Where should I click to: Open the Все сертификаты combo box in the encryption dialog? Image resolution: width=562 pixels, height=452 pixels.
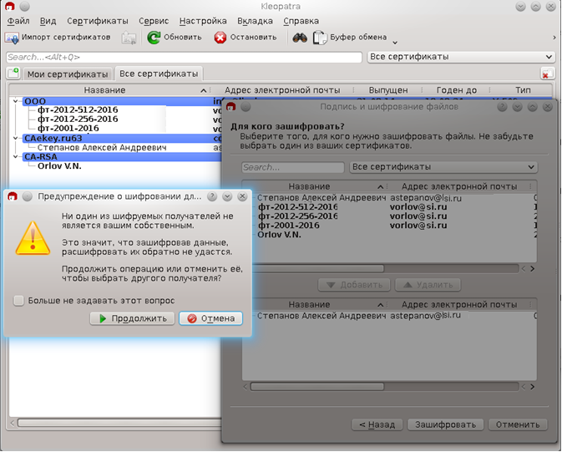pyautogui.click(x=443, y=167)
